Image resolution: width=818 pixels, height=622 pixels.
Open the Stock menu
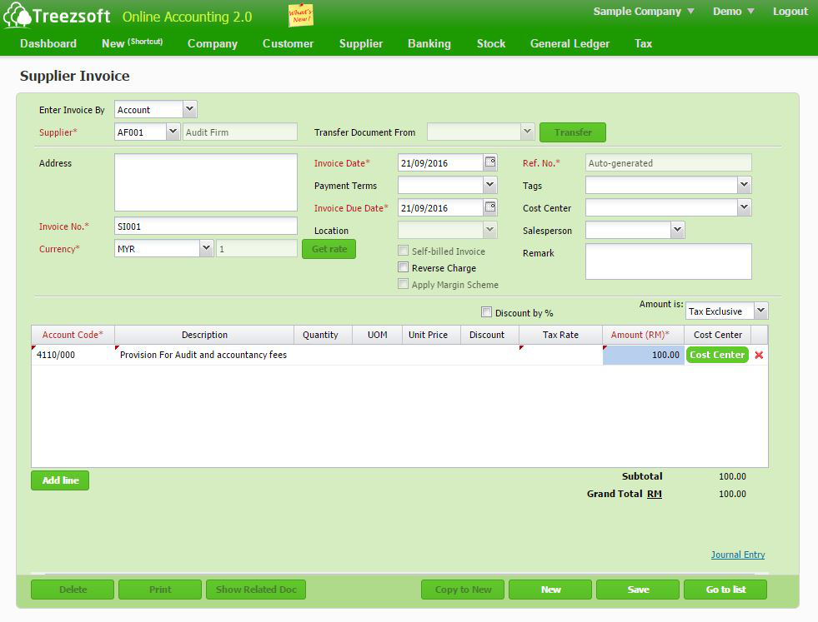point(491,44)
